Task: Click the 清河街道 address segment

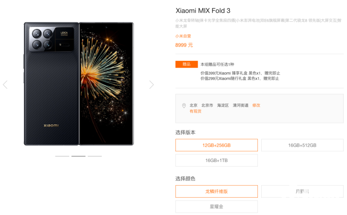Action: pos(240,106)
